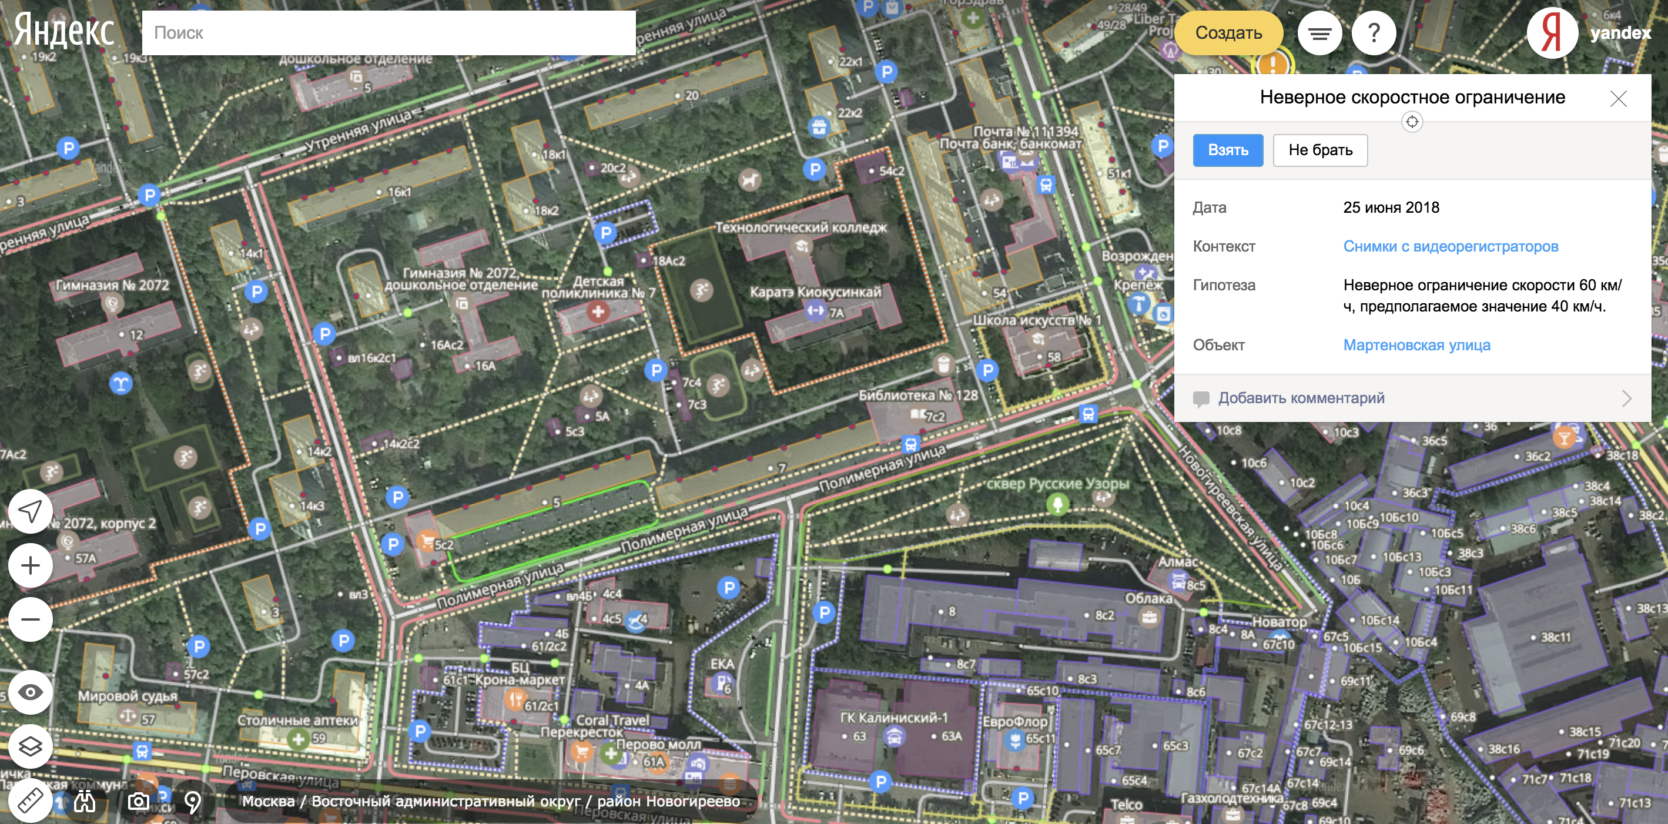Open the help question mark button
Viewport: 1668px width, 824px height.
pyautogui.click(x=1374, y=32)
